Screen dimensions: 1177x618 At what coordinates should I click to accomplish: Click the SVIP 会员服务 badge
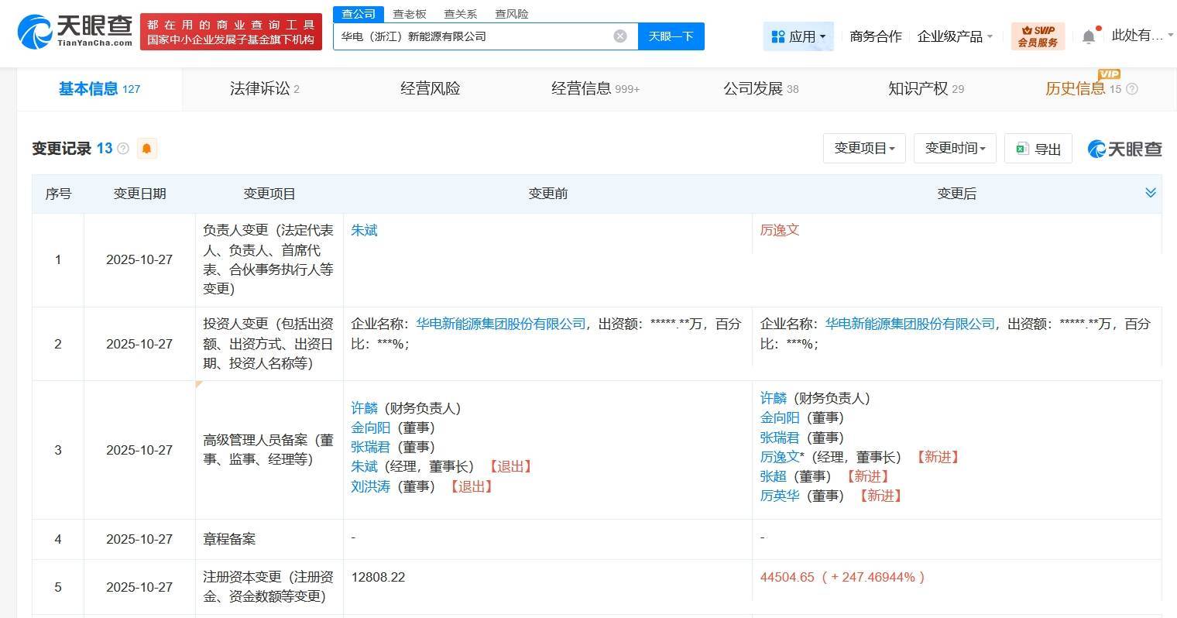coord(1038,36)
